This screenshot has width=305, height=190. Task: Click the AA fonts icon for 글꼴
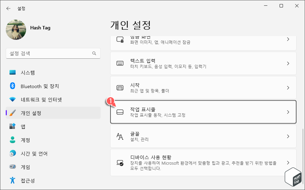pyautogui.click(x=120, y=136)
